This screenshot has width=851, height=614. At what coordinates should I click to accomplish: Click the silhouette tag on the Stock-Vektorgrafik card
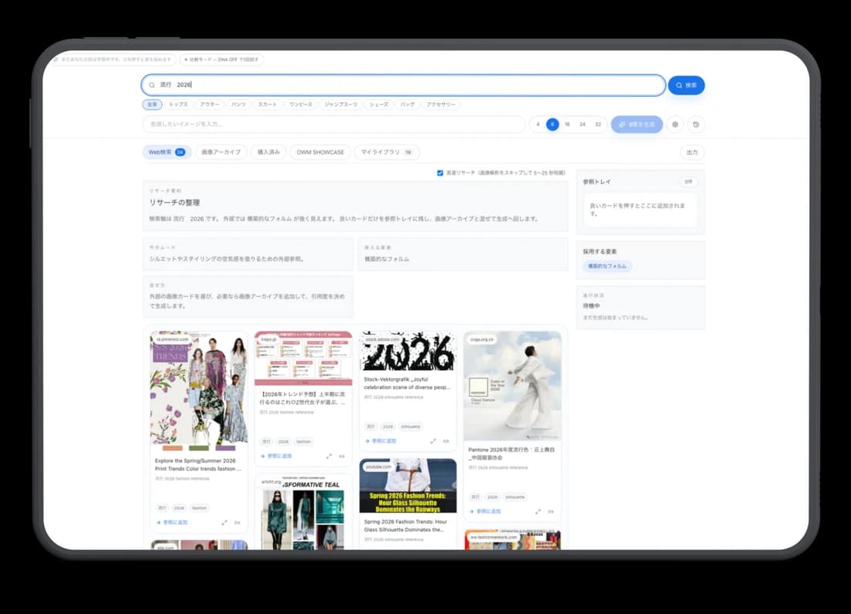tap(410, 427)
